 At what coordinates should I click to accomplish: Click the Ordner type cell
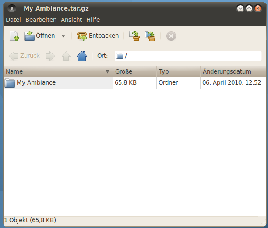[x=168, y=82]
